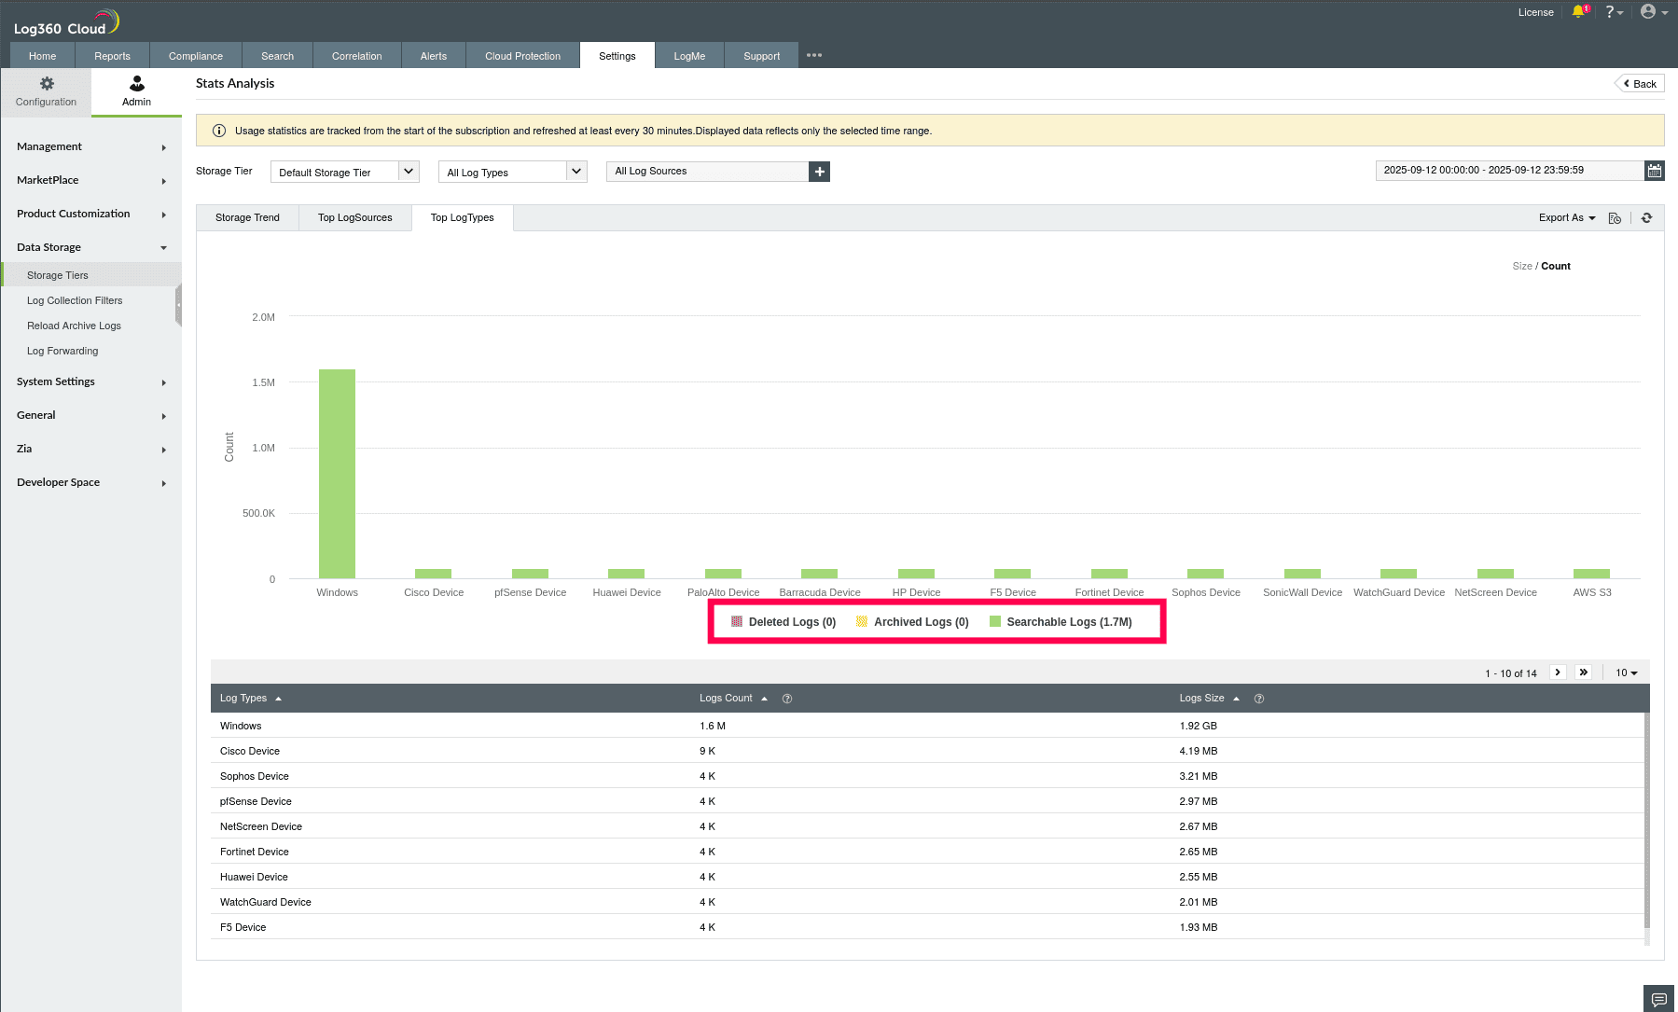Image resolution: width=1678 pixels, height=1012 pixels.
Task: Click the Logs Count help icon
Action: (787, 699)
